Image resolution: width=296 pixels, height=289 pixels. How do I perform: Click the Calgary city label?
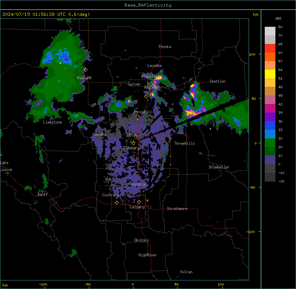coord(137,207)
